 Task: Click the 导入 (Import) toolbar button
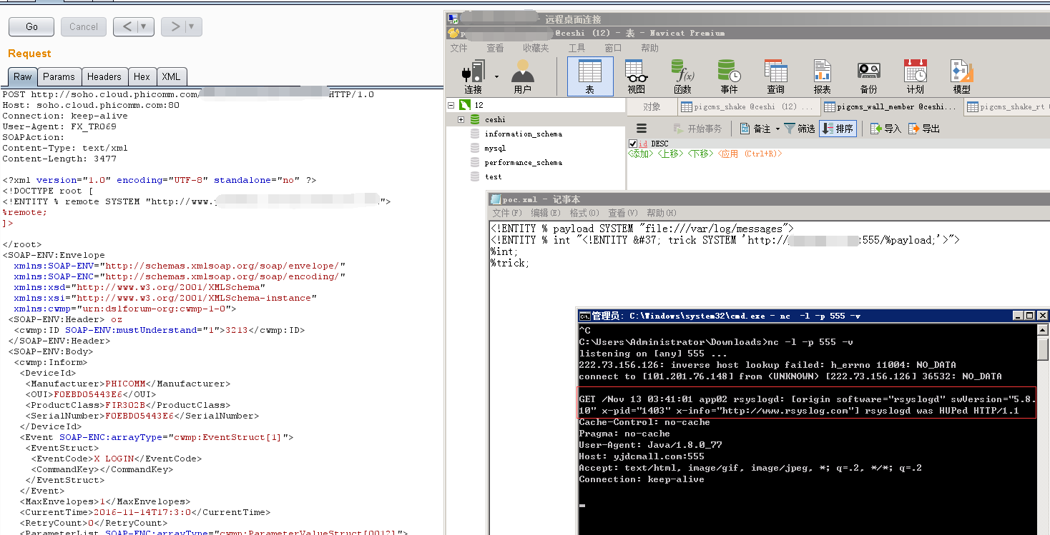[x=885, y=129]
